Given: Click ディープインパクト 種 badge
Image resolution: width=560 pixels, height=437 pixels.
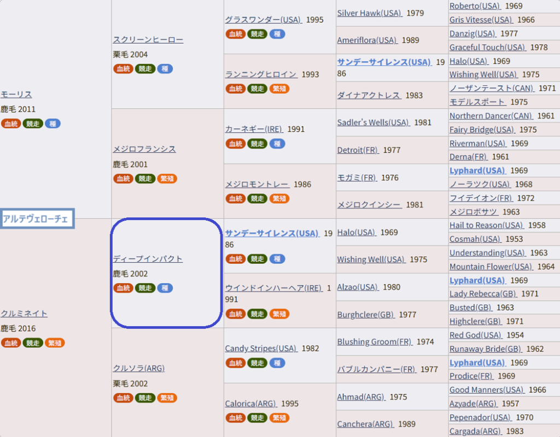Looking at the screenshot, I should pyautogui.click(x=165, y=288).
